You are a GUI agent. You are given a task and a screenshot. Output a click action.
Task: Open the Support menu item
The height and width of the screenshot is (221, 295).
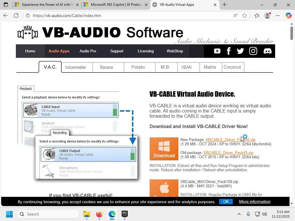pos(117,51)
